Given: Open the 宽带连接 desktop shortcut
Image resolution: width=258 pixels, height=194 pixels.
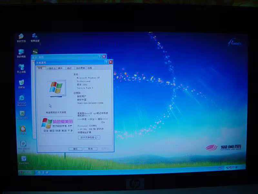Looking at the screenshot, I should 35,38.
